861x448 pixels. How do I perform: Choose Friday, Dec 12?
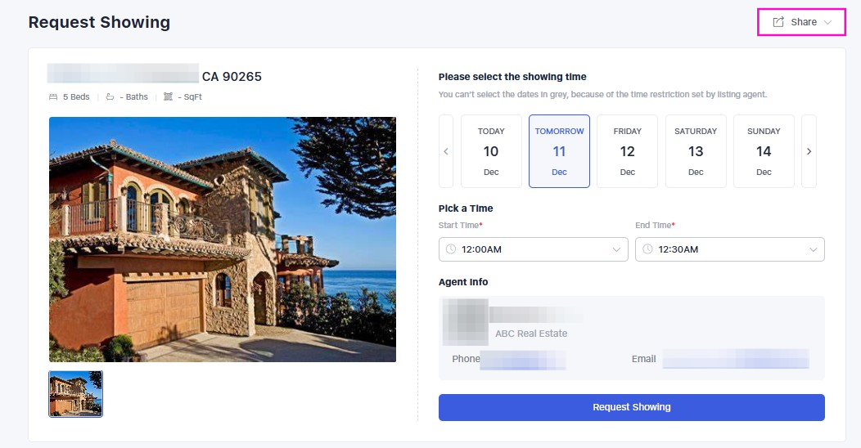tap(627, 151)
